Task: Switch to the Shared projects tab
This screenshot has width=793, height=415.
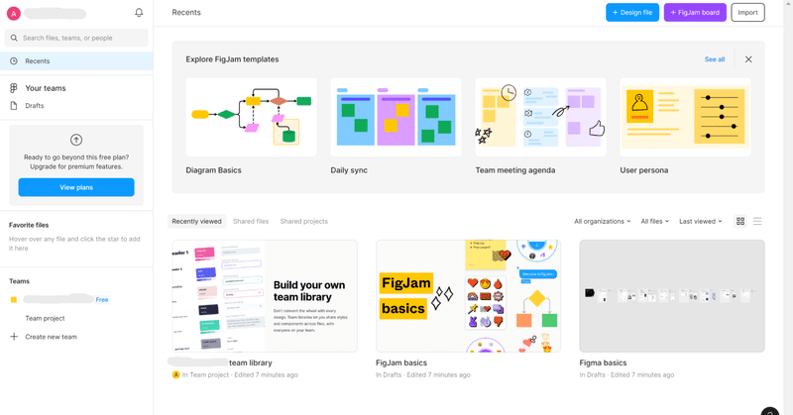Action: (x=304, y=222)
